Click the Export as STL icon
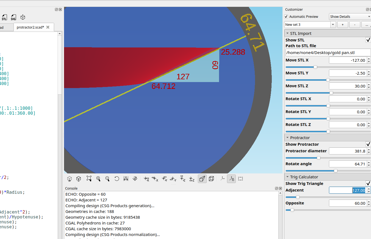Image resolution: width=371 pixels, height=239 pixels. [x=4, y=18]
